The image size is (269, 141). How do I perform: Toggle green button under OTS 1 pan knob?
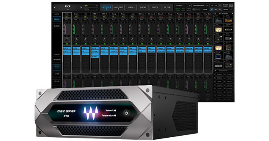pyautogui.click(x=95, y=44)
